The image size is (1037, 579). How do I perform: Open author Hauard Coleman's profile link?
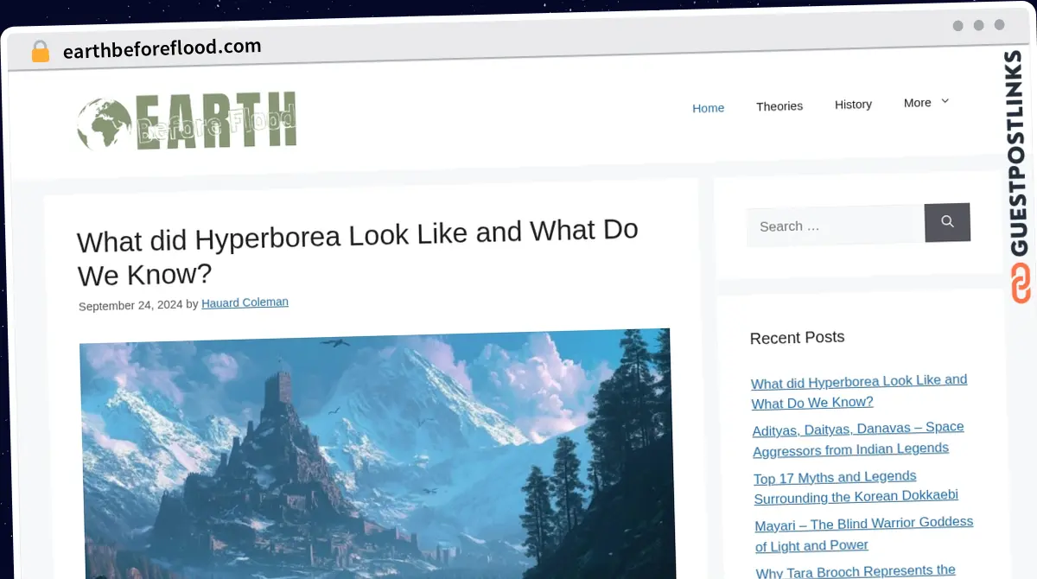(245, 302)
